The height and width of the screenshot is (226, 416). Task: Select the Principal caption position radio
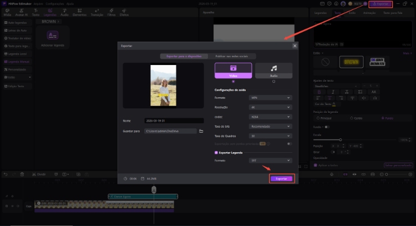[x=317, y=118]
